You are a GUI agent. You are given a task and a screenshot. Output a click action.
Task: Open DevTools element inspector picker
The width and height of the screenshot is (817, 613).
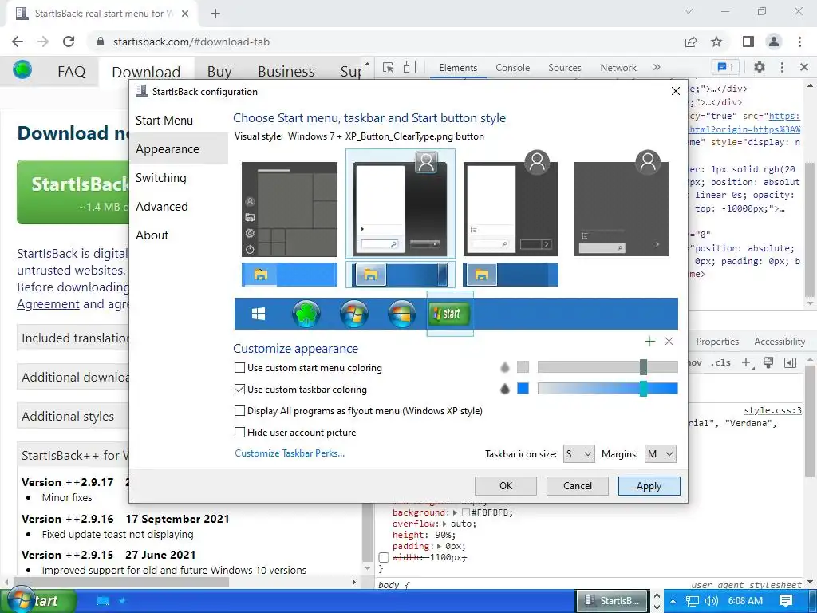point(388,67)
